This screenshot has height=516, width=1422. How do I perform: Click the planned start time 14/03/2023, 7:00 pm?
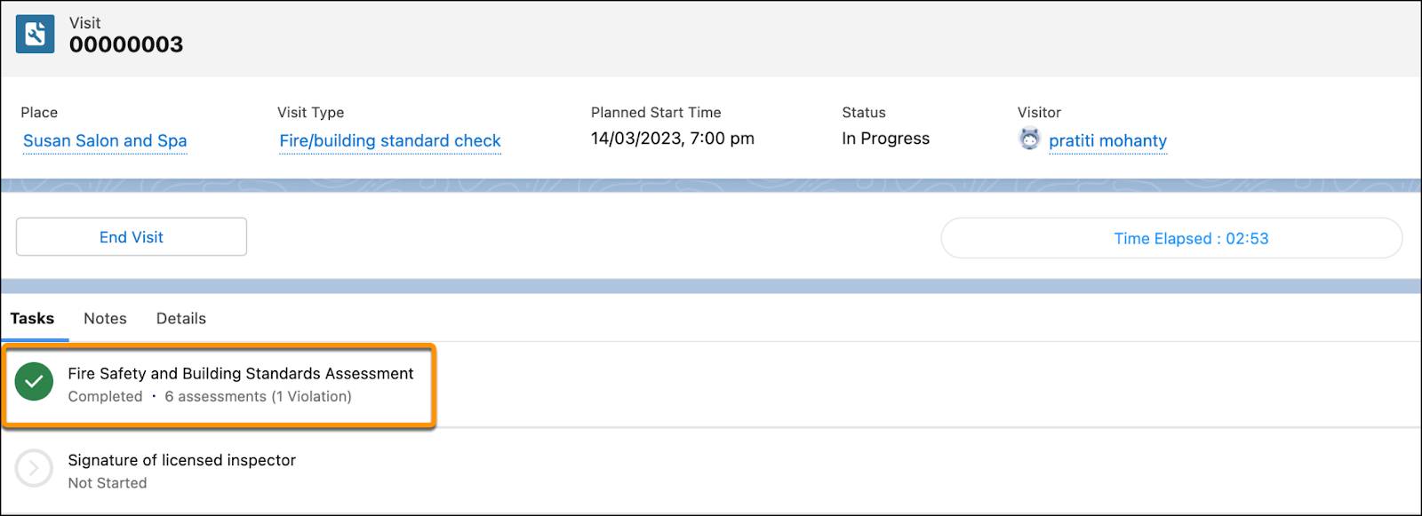(x=673, y=139)
